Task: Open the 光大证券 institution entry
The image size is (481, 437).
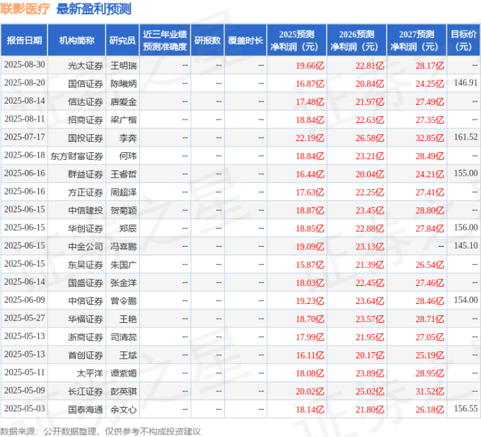Action: (86, 65)
